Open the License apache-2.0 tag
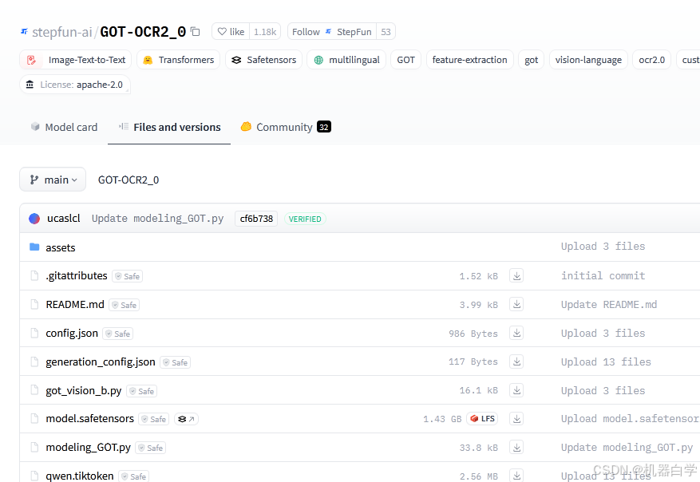Viewport: 700px width, 482px height. 75,85
